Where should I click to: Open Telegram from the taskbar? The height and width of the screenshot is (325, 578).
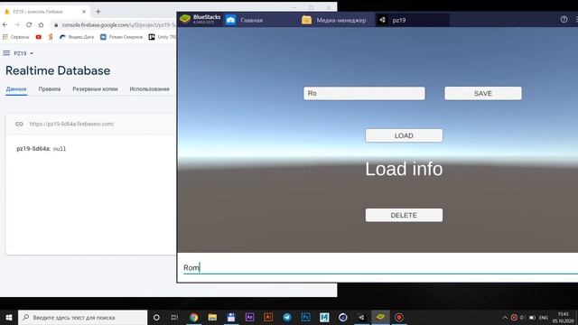tap(287, 317)
